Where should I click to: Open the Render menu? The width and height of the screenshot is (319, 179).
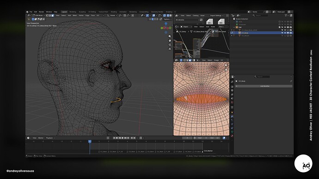click(41, 12)
